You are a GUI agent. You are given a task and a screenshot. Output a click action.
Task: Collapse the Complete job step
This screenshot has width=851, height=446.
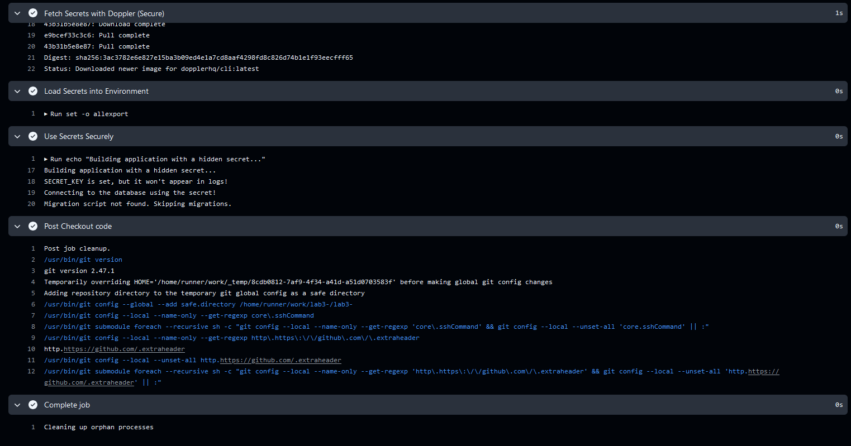tap(17, 405)
